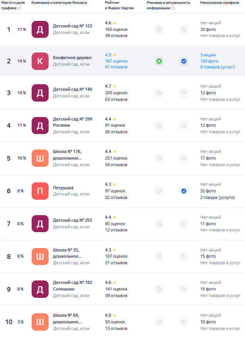Click the advertising icon for Школа № 35

click(159, 256)
